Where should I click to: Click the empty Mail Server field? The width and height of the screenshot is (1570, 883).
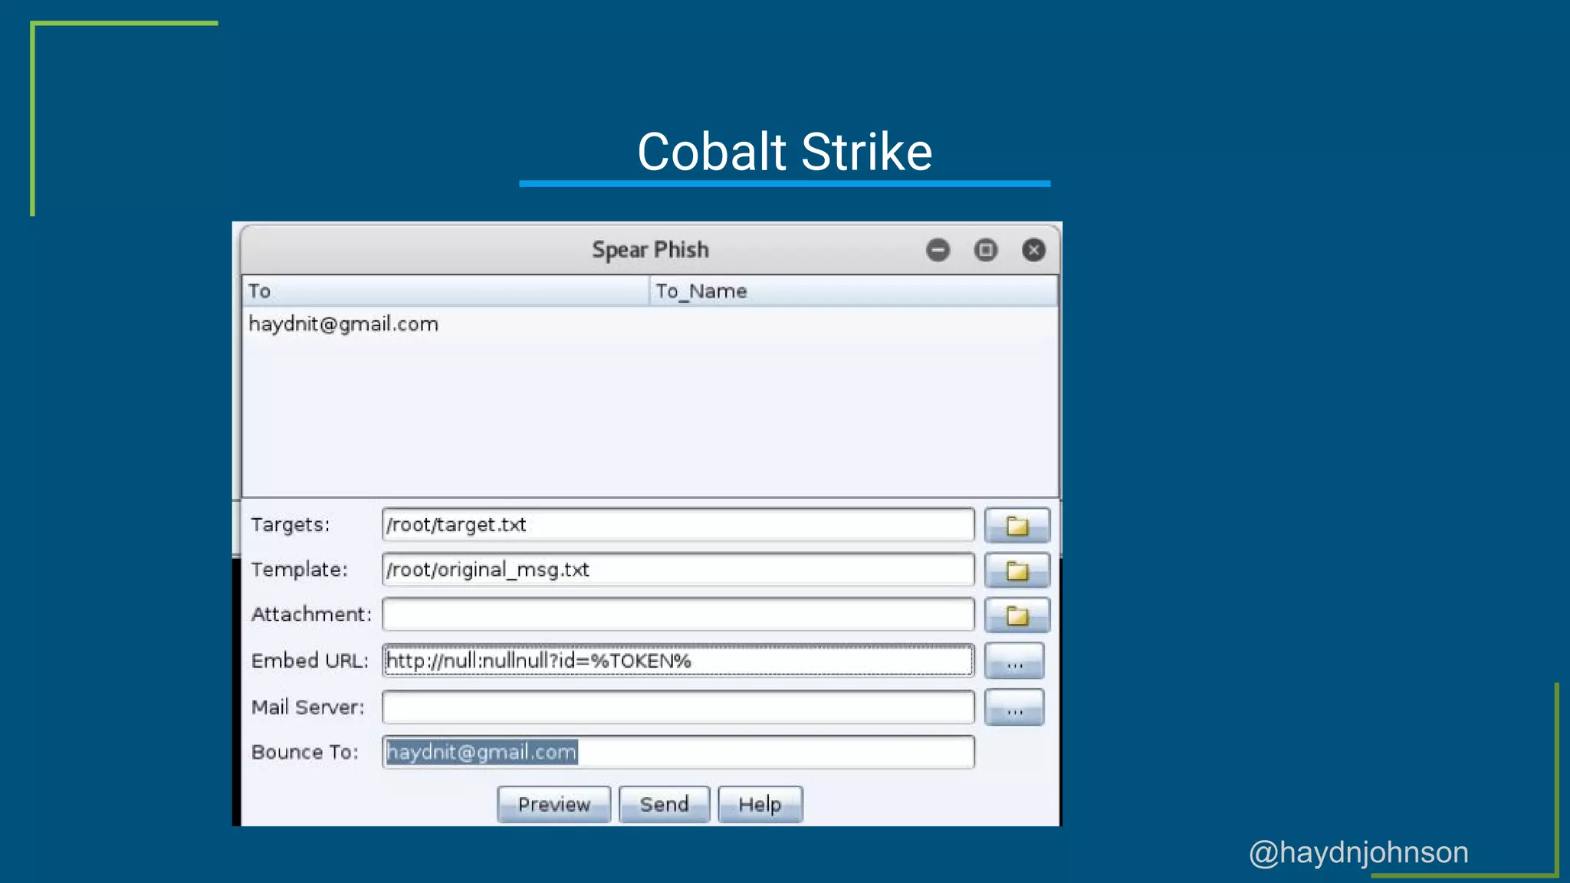tap(678, 707)
